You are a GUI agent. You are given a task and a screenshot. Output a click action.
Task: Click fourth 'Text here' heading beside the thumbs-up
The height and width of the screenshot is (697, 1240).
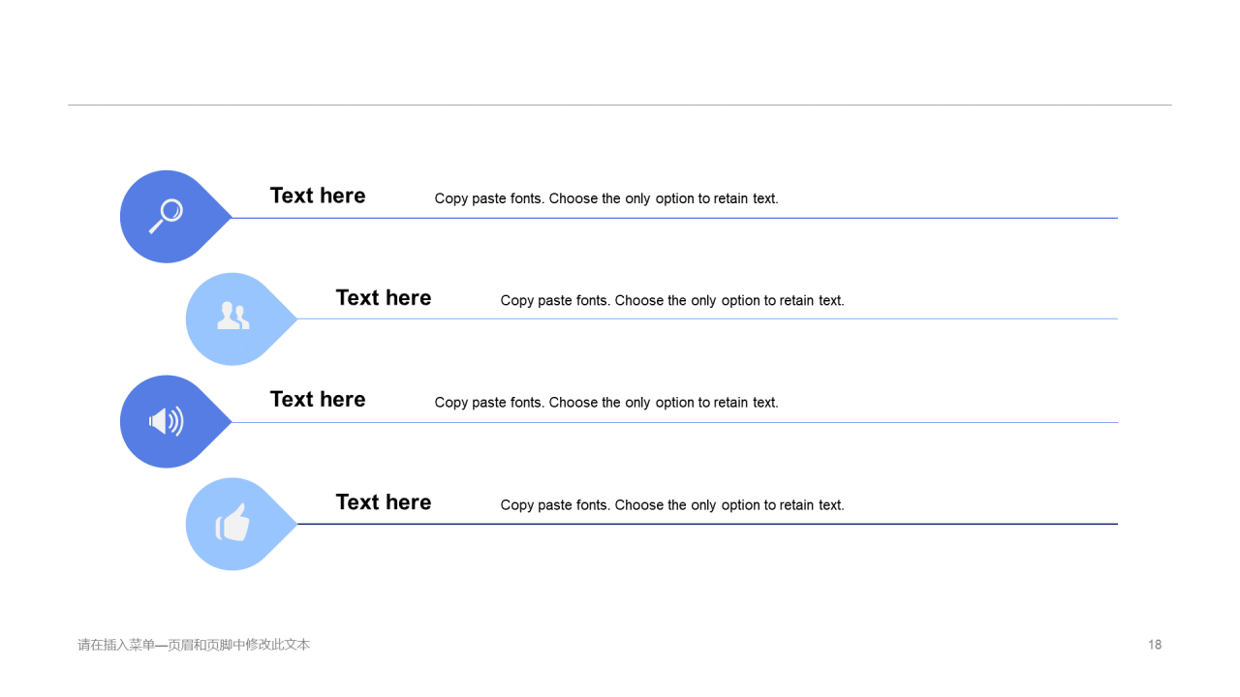point(384,502)
